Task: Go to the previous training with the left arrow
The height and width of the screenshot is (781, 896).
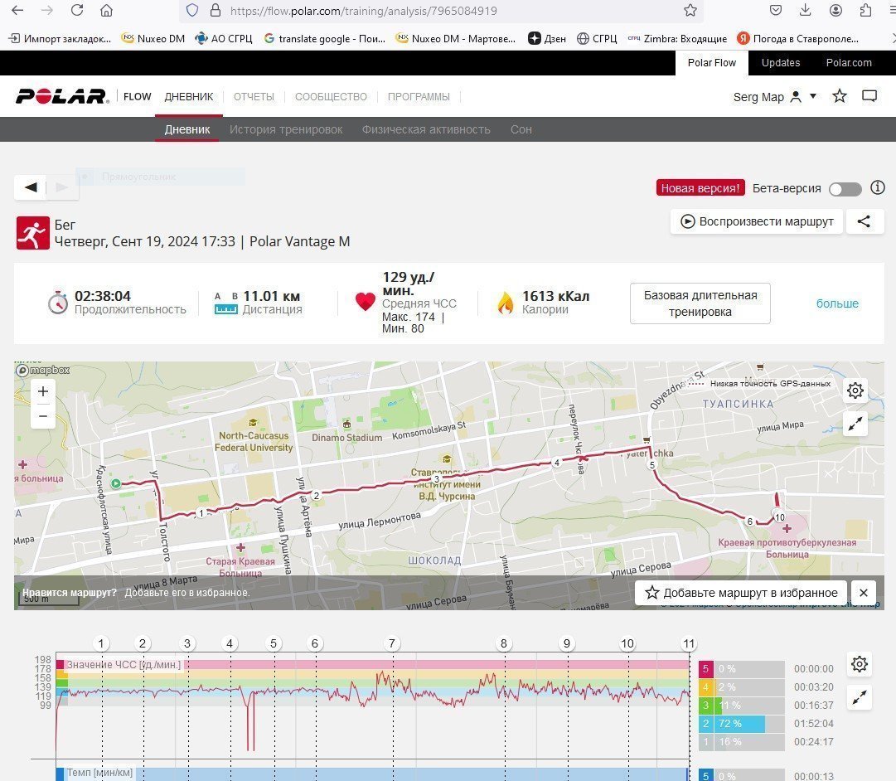Action: point(31,187)
